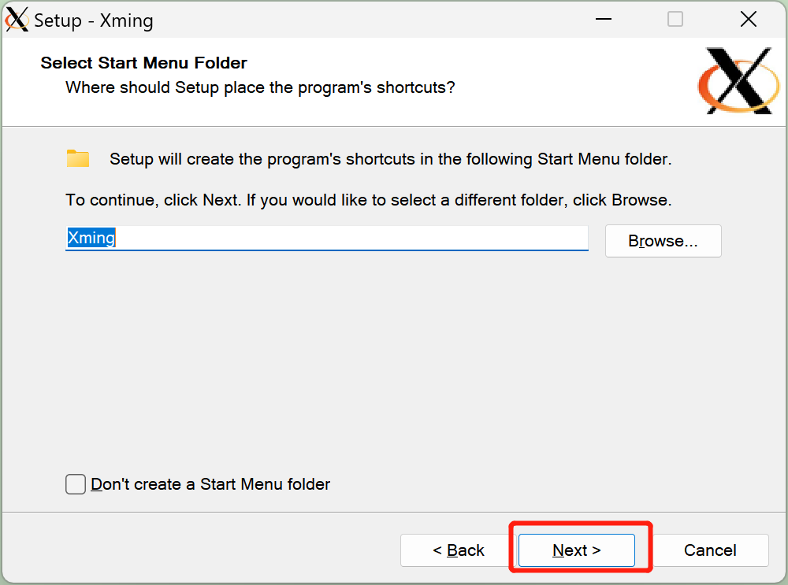Click the blank area of the folder name field

(355, 238)
